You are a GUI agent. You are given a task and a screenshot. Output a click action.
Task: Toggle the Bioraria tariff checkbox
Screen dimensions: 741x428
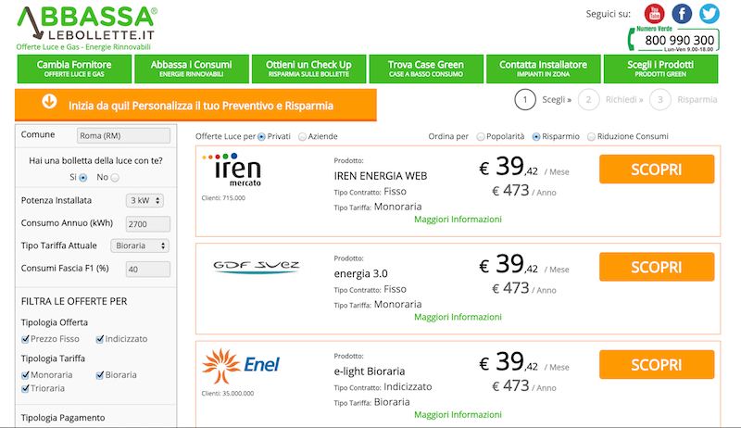pyautogui.click(x=100, y=375)
